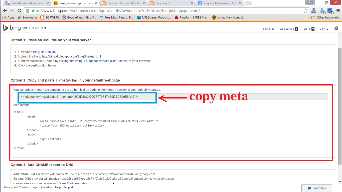Switch to Blogger: Blogging ID tab

click(124, 3)
